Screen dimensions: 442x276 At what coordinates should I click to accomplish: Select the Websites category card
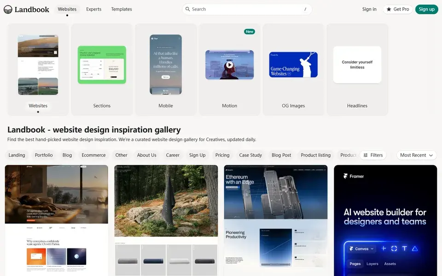click(x=38, y=69)
